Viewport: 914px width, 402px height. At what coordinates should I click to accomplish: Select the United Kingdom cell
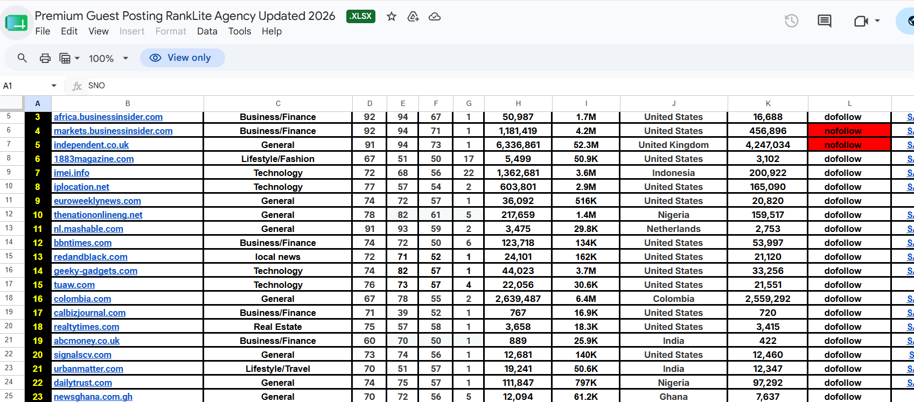pos(674,145)
